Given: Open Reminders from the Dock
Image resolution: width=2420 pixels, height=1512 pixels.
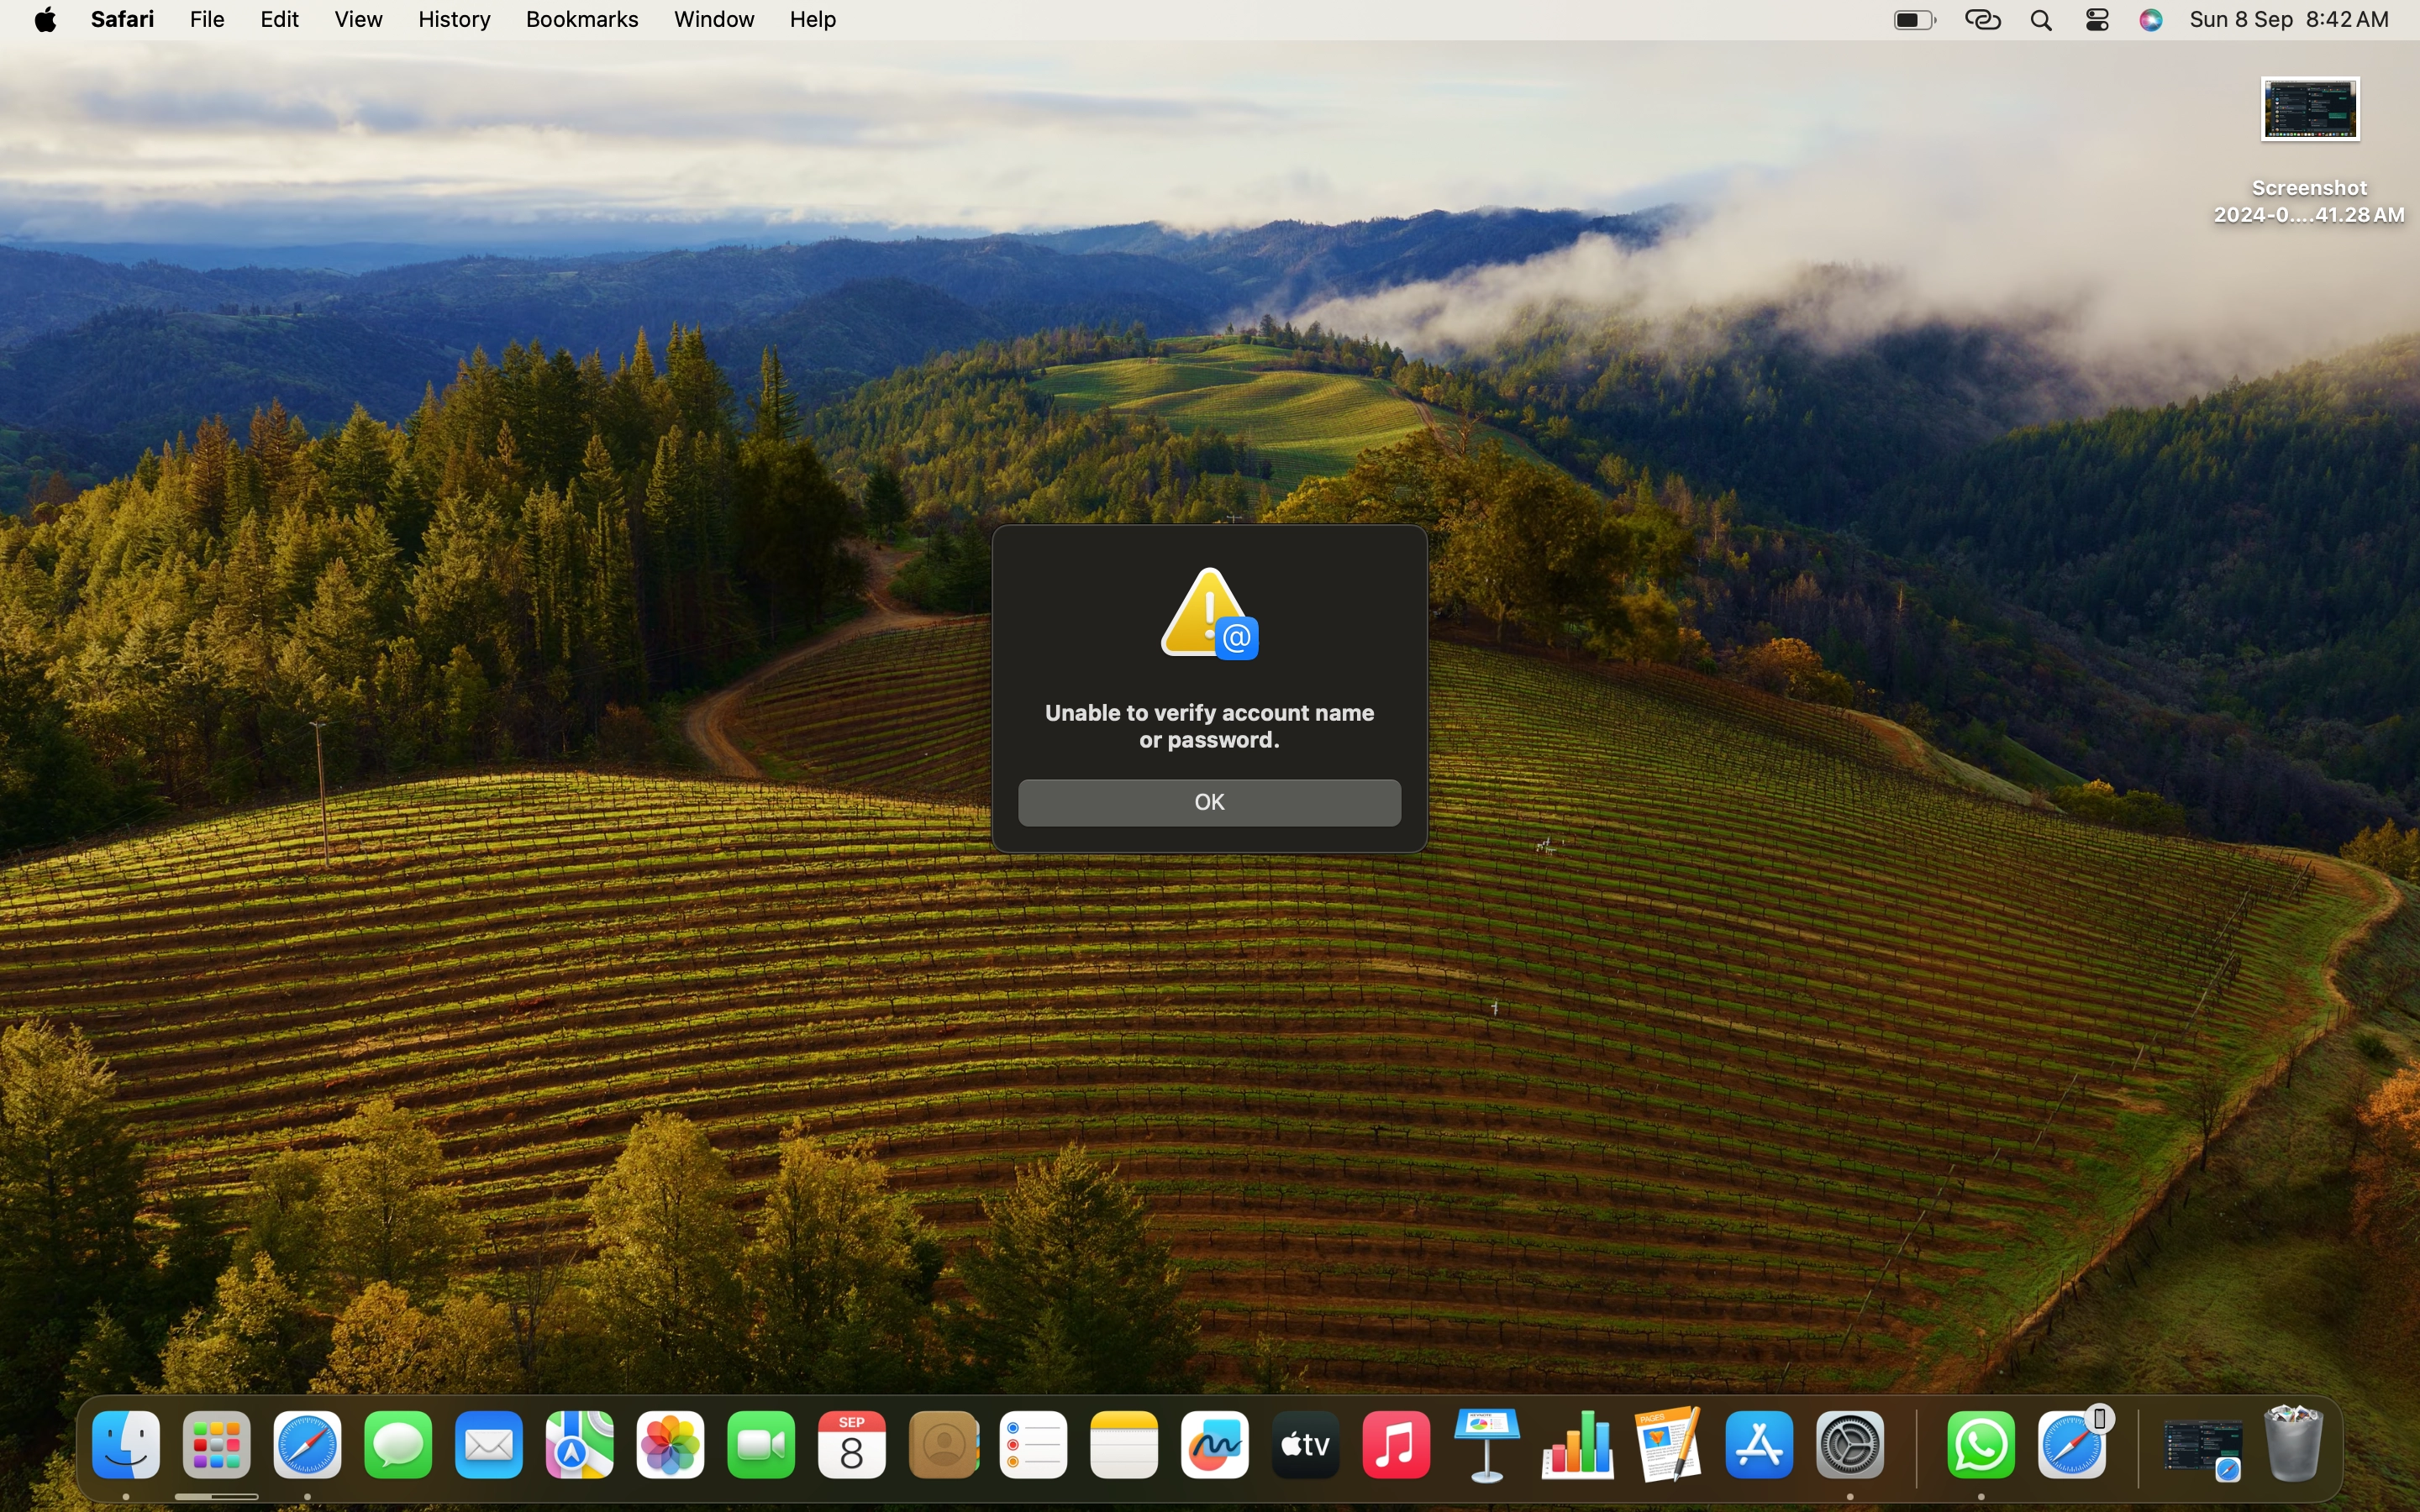Looking at the screenshot, I should [1034, 1445].
